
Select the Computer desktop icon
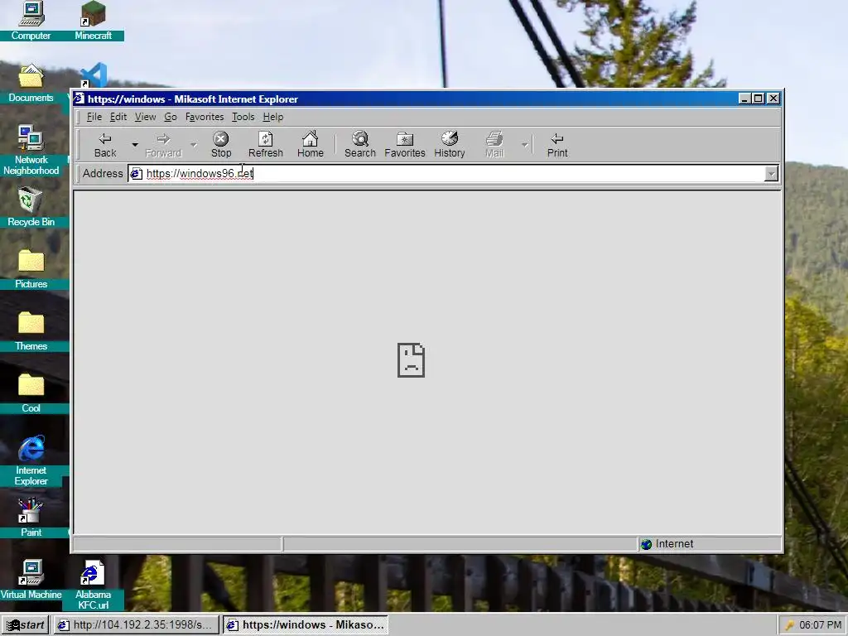click(31, 21)
